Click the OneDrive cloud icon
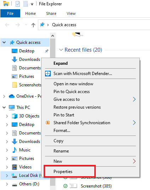 pos(12,96)
